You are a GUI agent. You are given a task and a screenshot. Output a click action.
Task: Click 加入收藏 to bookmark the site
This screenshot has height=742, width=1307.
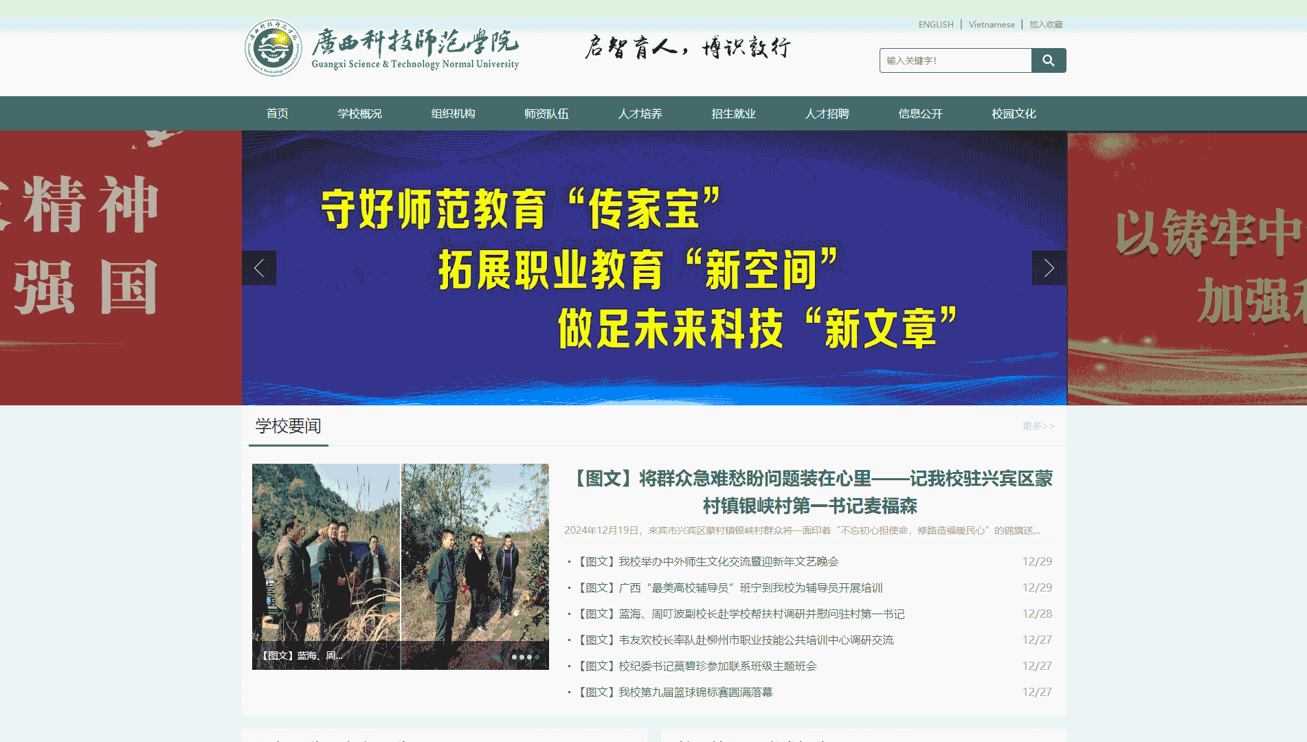(1046, 25)
